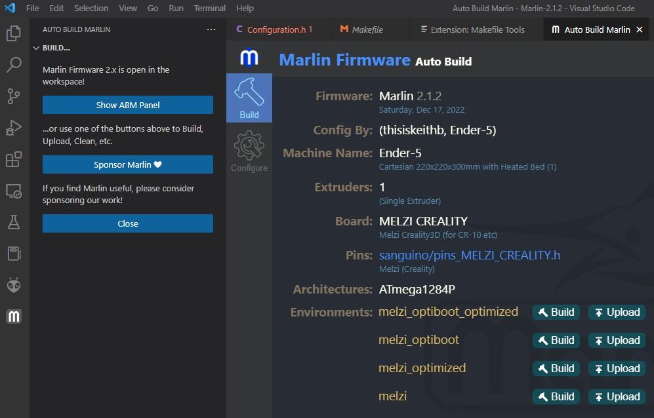Image resolution: width=654 pixels, height=418 pixels.
Task: Open Auto Build Marlin activity bar icon
Action: coord(14,316)
